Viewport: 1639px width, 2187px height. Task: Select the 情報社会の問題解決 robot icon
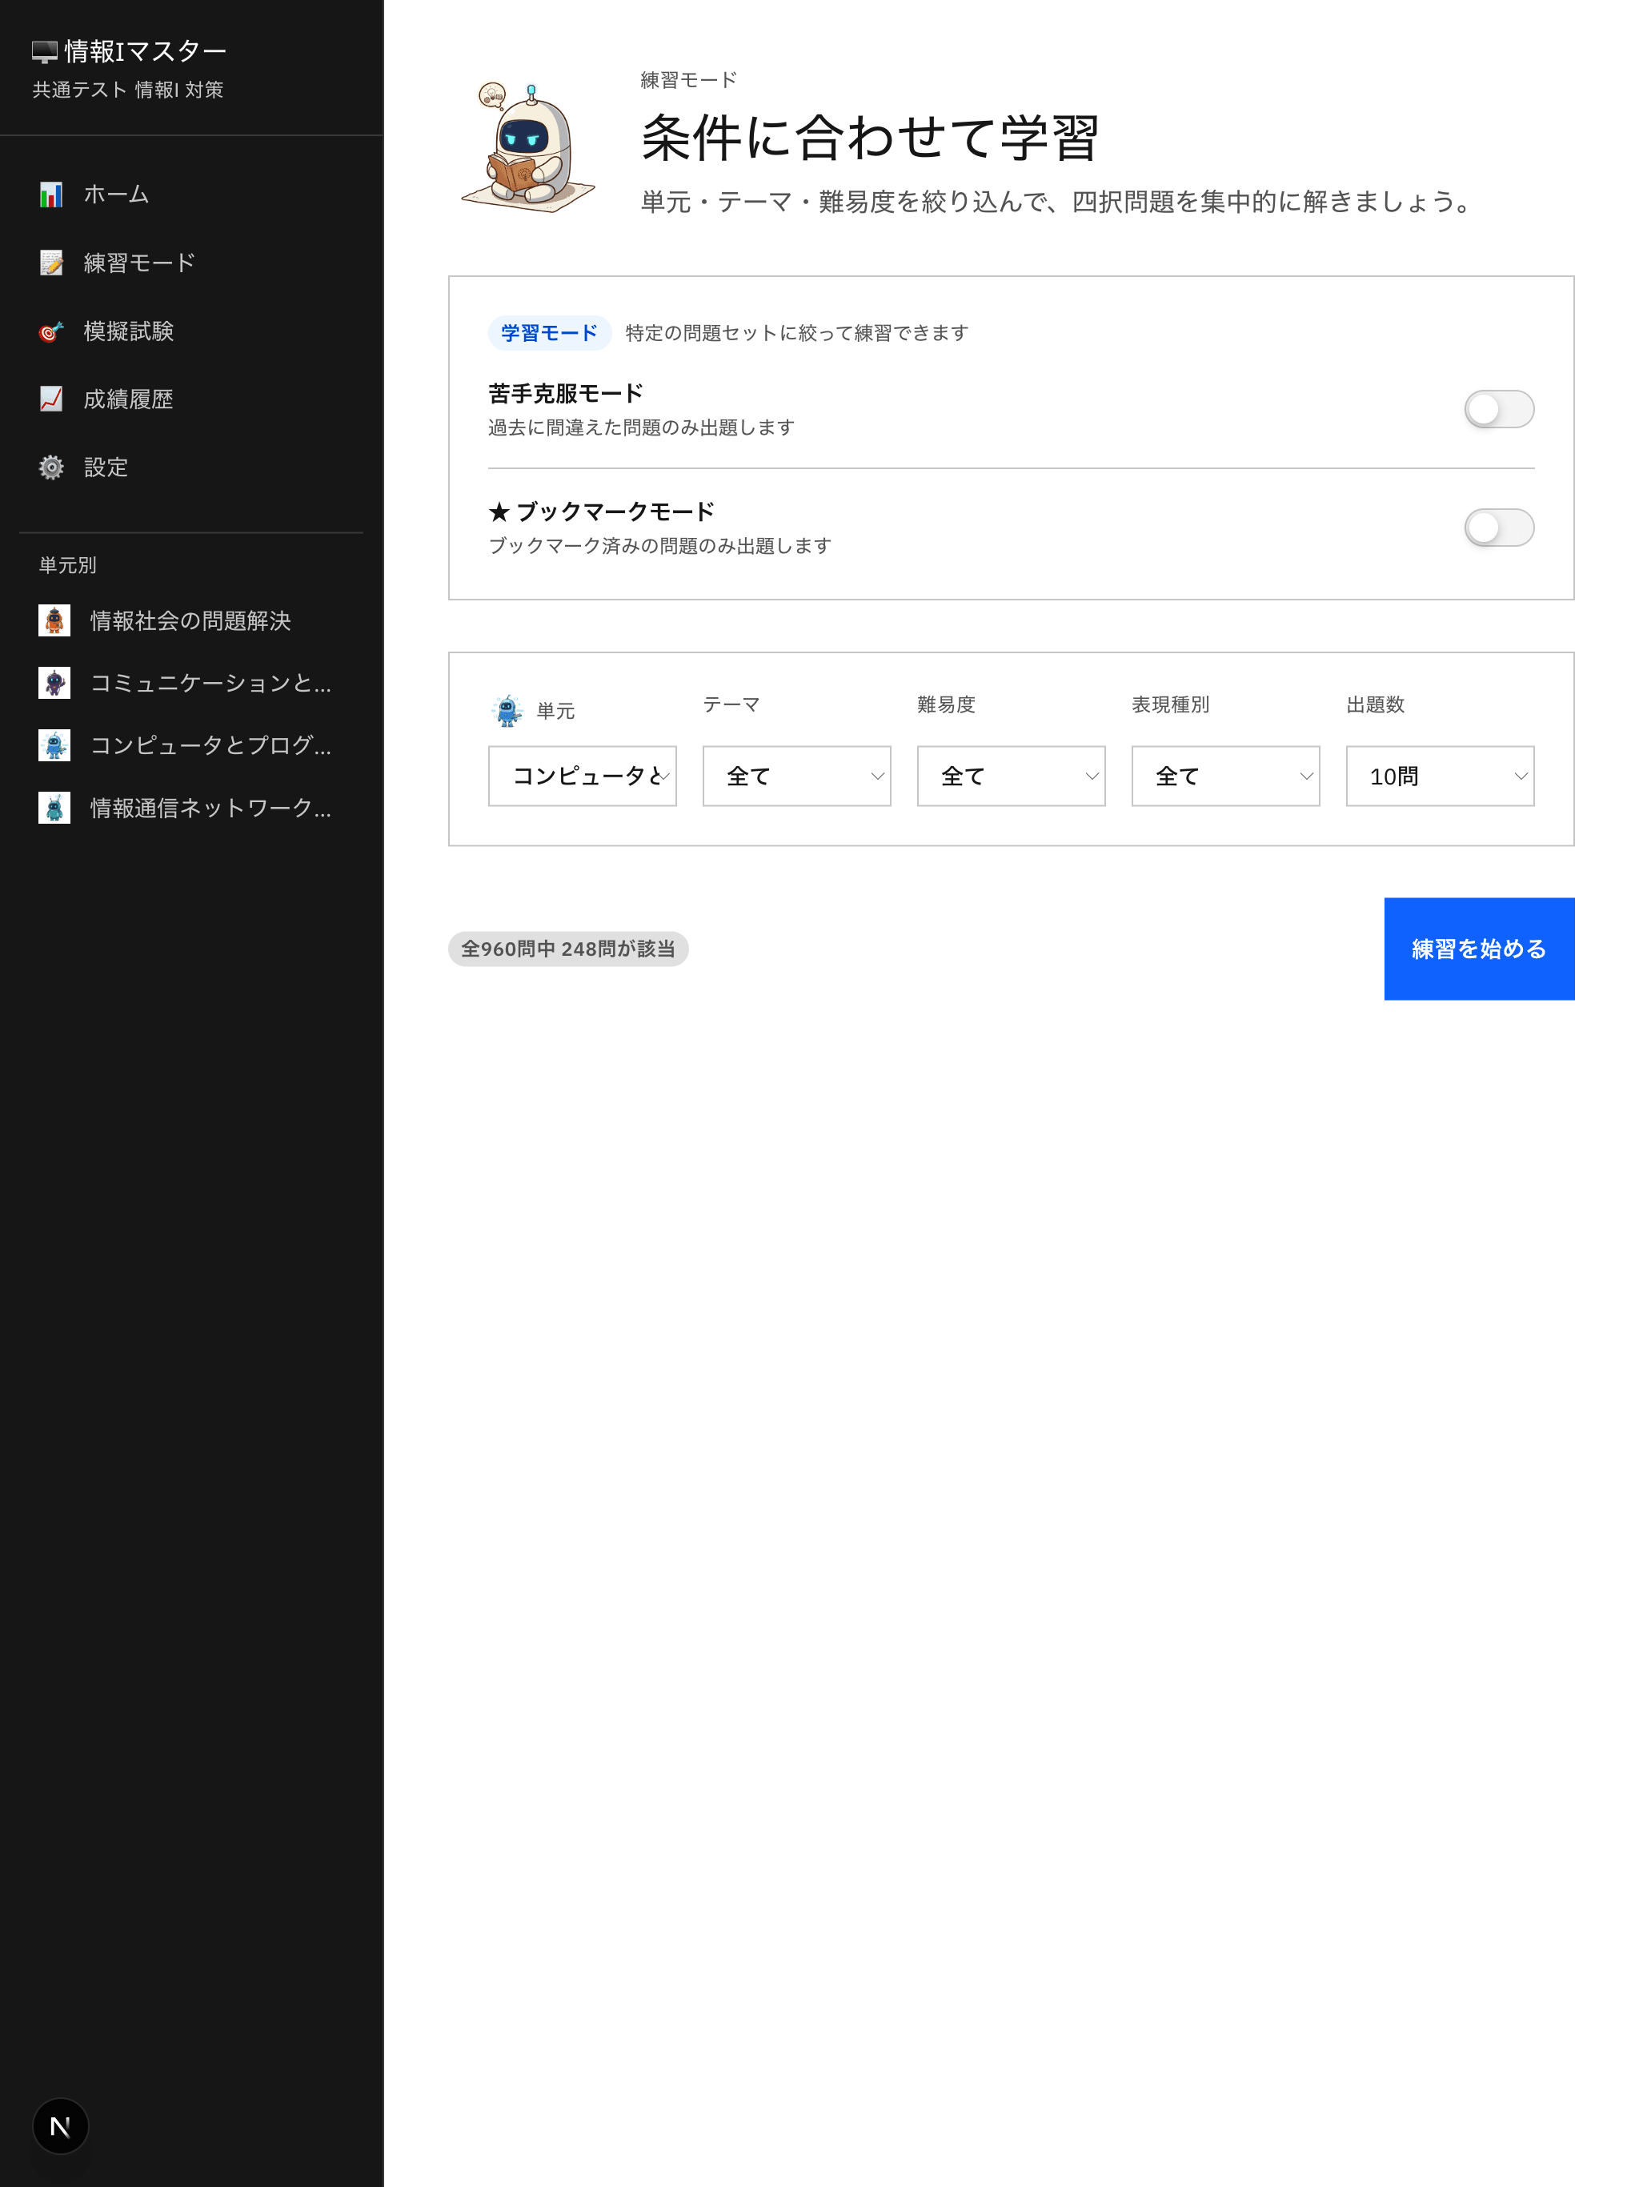click(56, 621)
